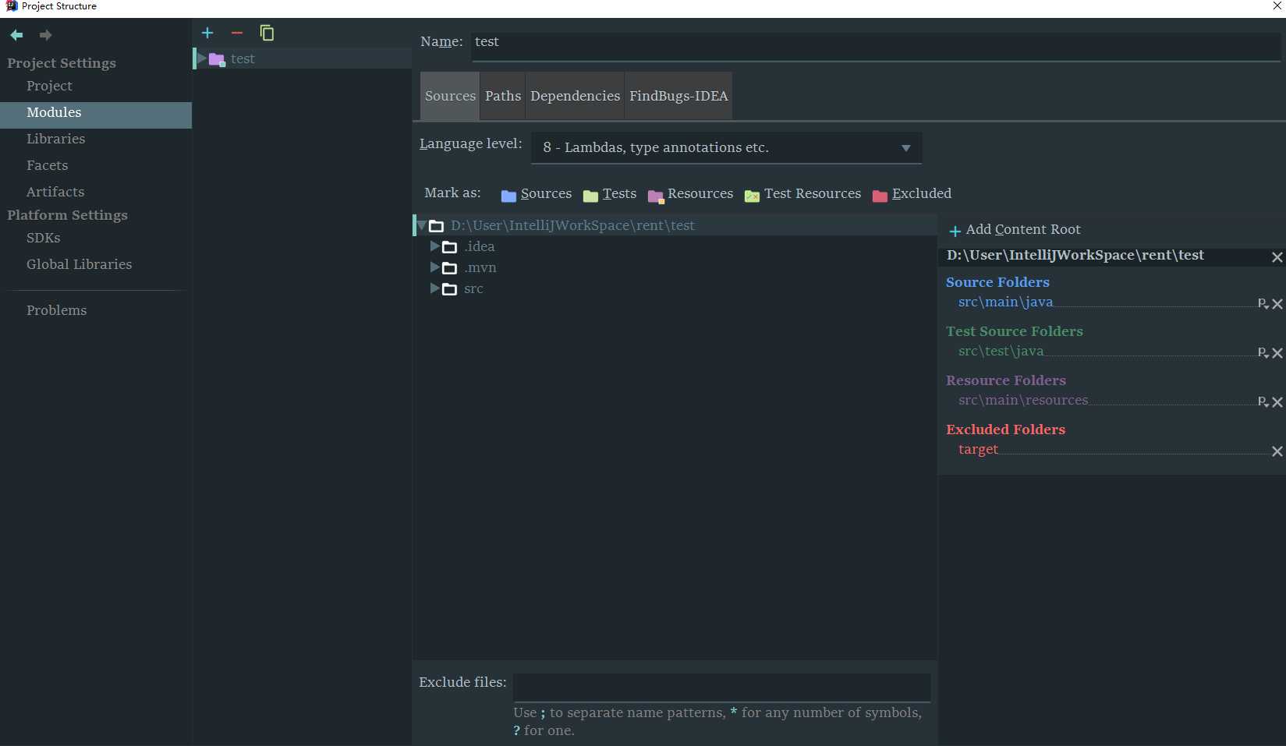
Task: Select the src folder icon
Action: 450,289
